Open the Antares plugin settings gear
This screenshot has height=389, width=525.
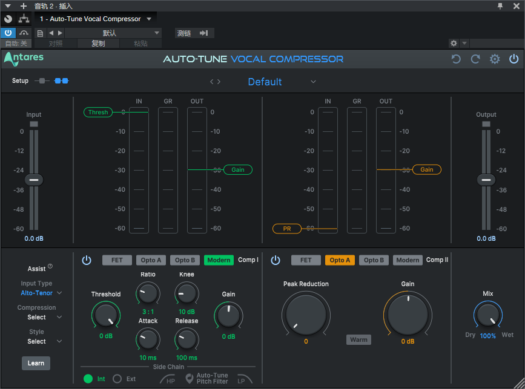495,59
